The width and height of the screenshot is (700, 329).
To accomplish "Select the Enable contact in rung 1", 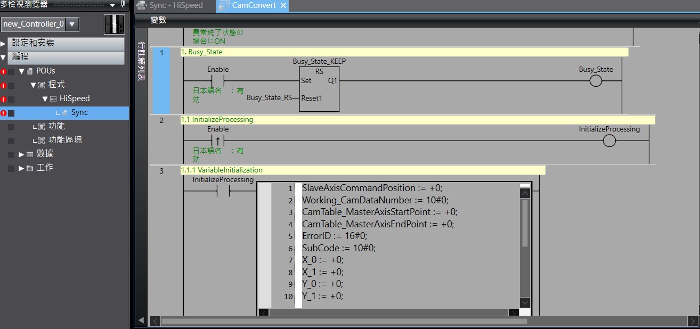I will [x=217, y=81].
